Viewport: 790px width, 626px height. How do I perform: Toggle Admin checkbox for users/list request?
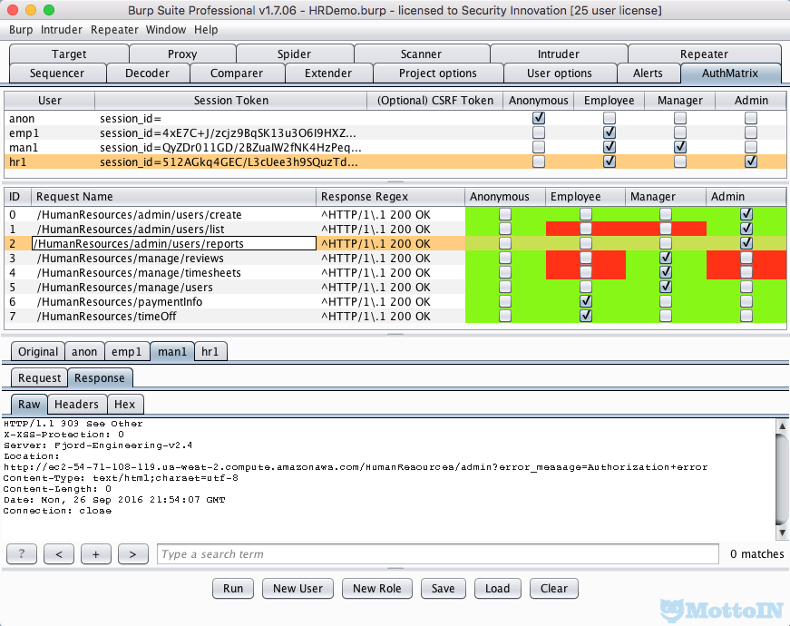pos(746,229)
